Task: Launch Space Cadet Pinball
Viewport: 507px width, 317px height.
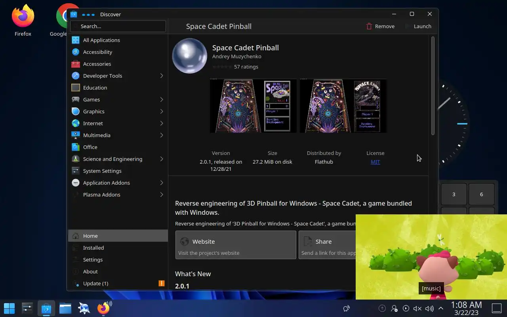Action: tap(418, 26)
